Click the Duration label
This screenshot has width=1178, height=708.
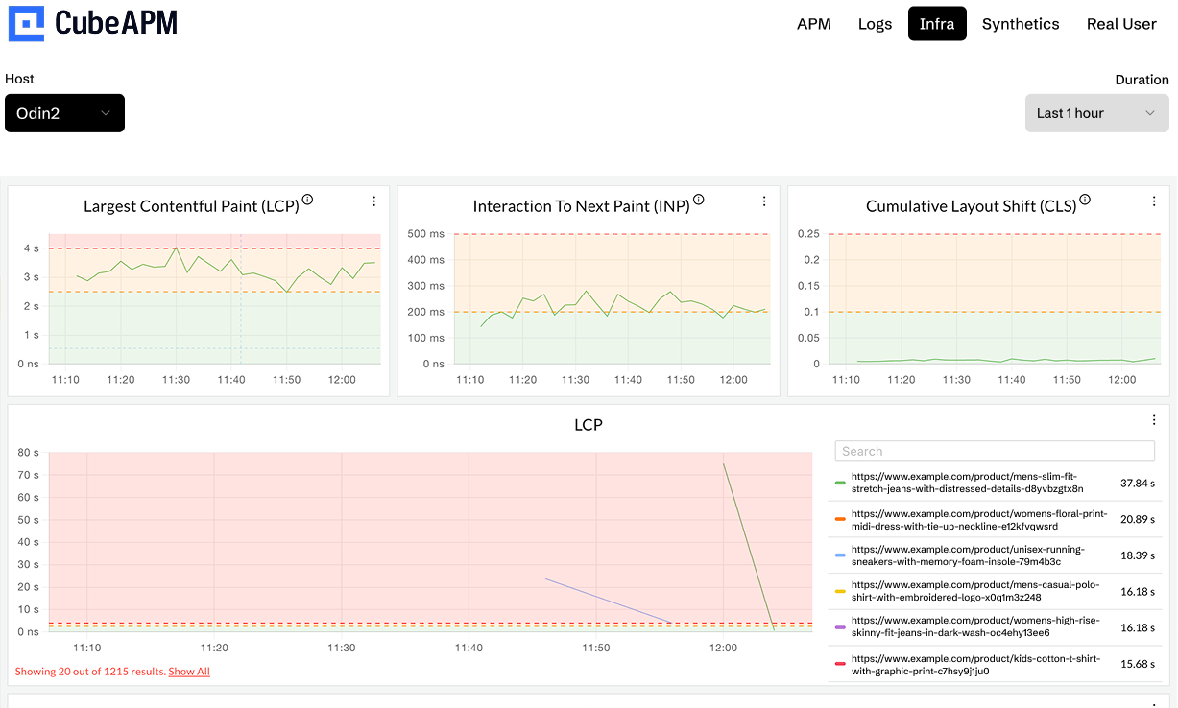coord(1142,80)
